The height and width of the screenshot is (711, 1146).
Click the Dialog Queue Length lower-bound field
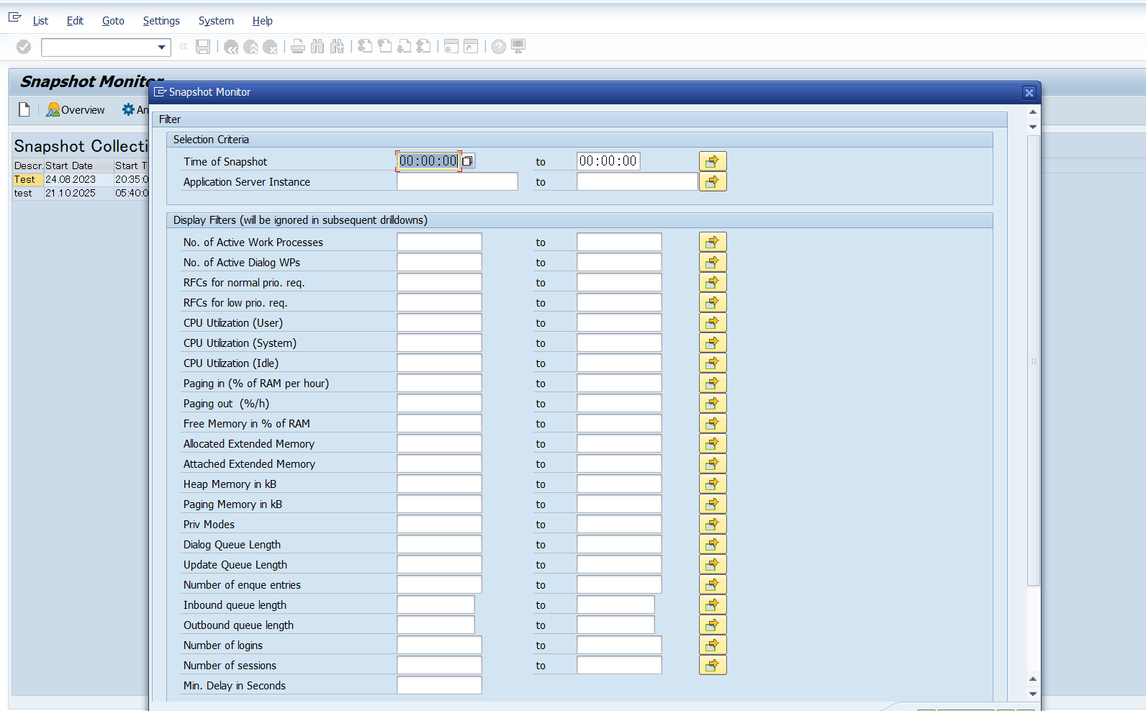(438, 545)
